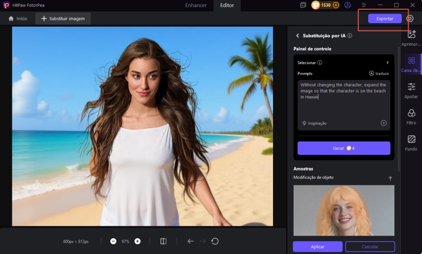This screenshot has width=422, height=254.
Task: Clear the prompt text with X icon
Action: coord(384,123)
